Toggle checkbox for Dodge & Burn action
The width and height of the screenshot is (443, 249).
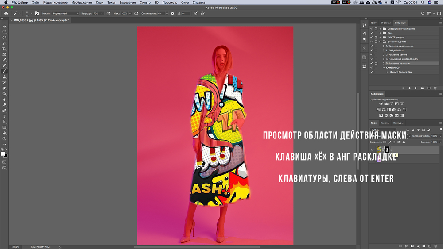(x=371, y=50)
